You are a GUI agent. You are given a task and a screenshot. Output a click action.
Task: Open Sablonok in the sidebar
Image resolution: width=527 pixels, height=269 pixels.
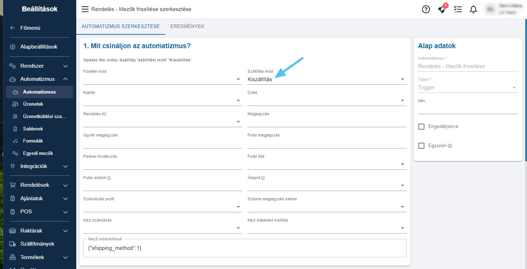pos(33,129)
